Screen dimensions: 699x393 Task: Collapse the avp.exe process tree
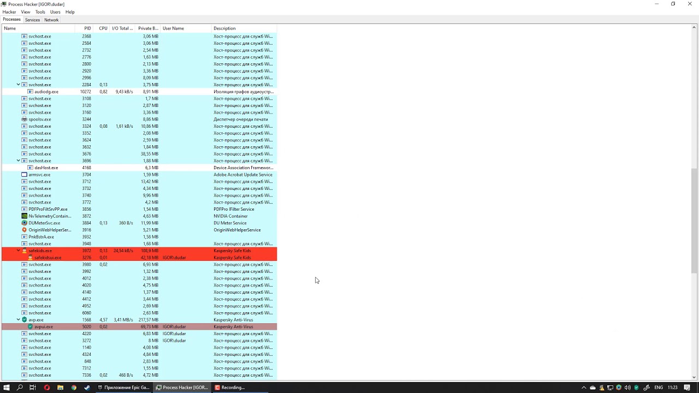pos(19,320)
